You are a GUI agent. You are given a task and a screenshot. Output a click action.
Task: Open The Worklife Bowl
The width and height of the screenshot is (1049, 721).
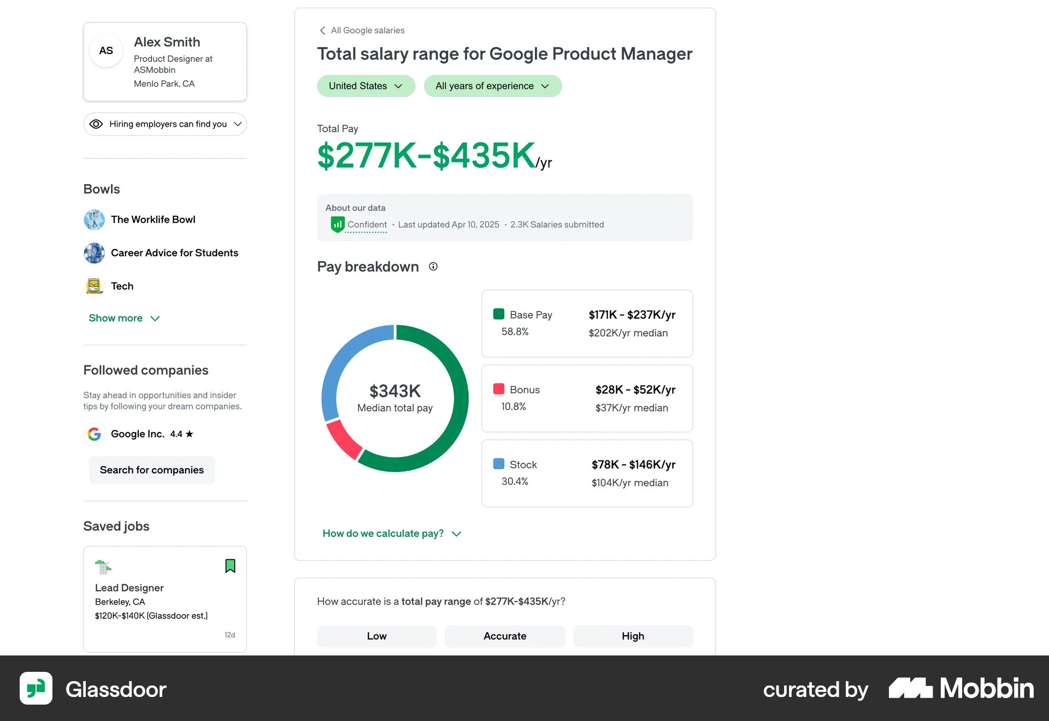point(152,220)
